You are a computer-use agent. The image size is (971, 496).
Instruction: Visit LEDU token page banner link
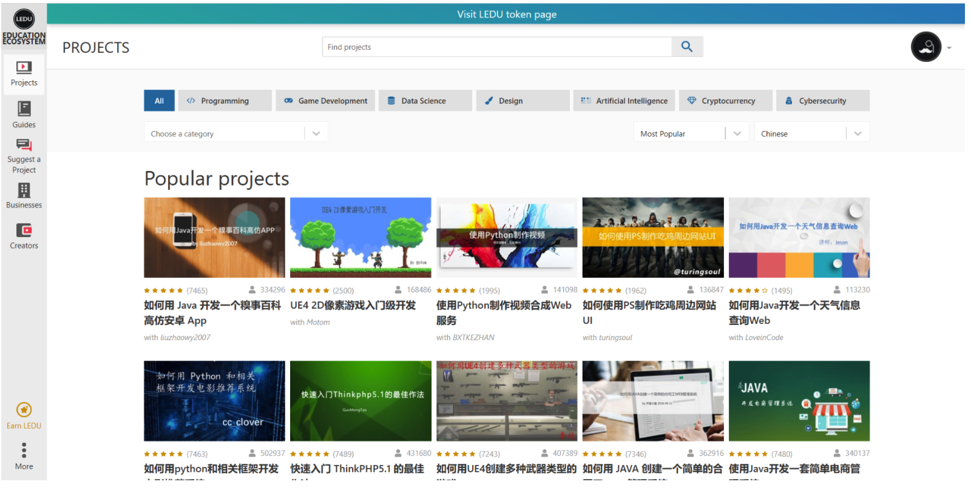507,14
